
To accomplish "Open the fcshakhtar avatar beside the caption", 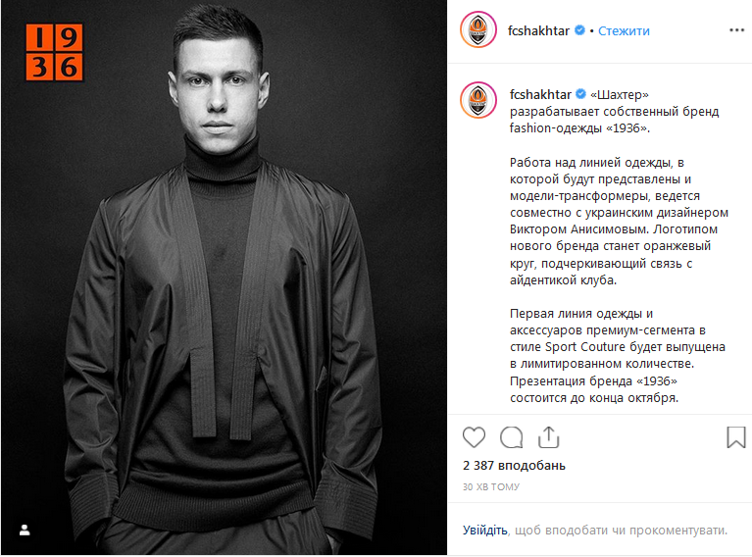I will [478, 100].
